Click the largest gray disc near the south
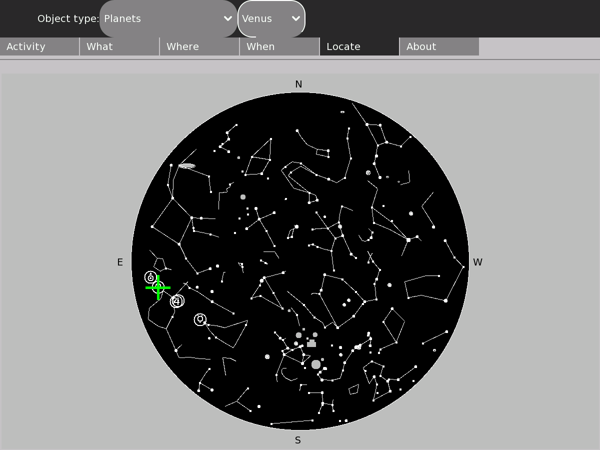Viewport: 600px width, 450px height. tap(316, 364)
